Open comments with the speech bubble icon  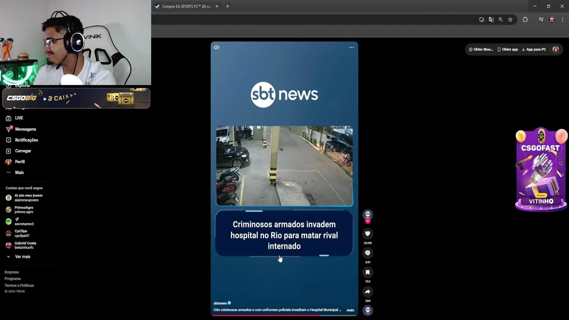point(368,253)
